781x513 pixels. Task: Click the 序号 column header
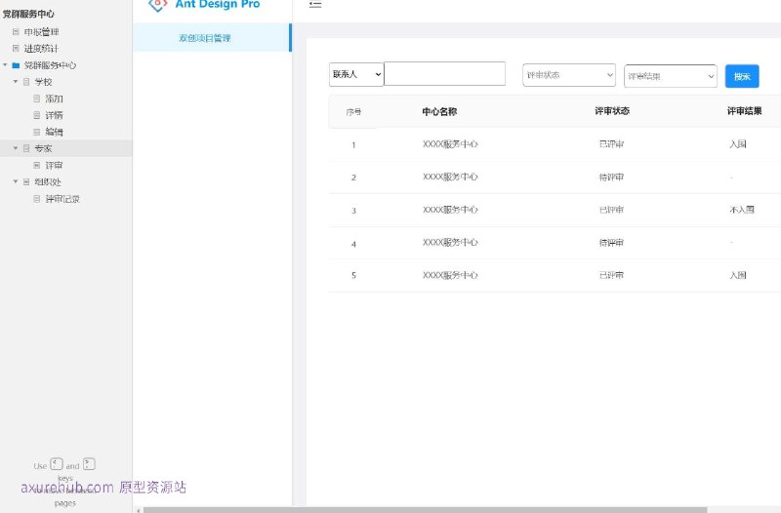353,112
